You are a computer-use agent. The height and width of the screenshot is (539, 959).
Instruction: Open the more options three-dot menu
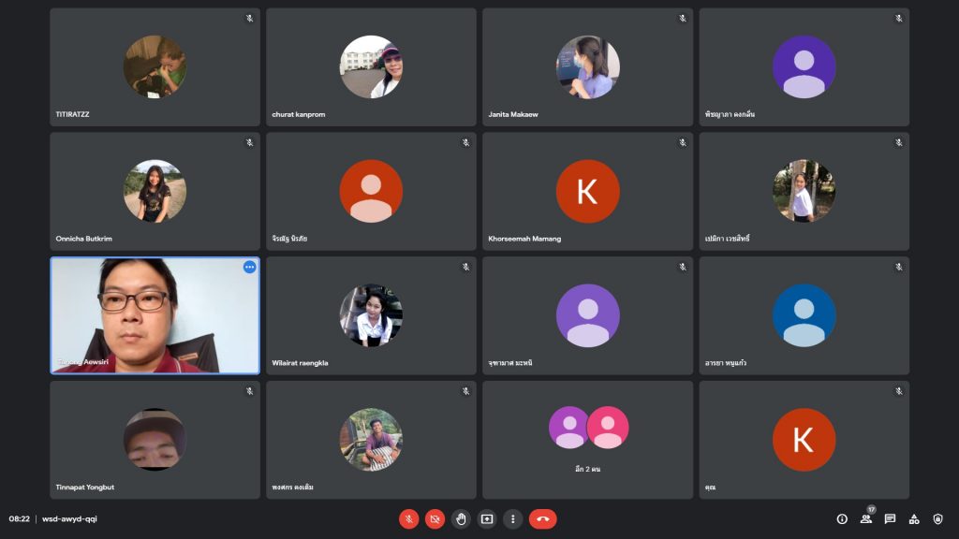tap(512, 517)
